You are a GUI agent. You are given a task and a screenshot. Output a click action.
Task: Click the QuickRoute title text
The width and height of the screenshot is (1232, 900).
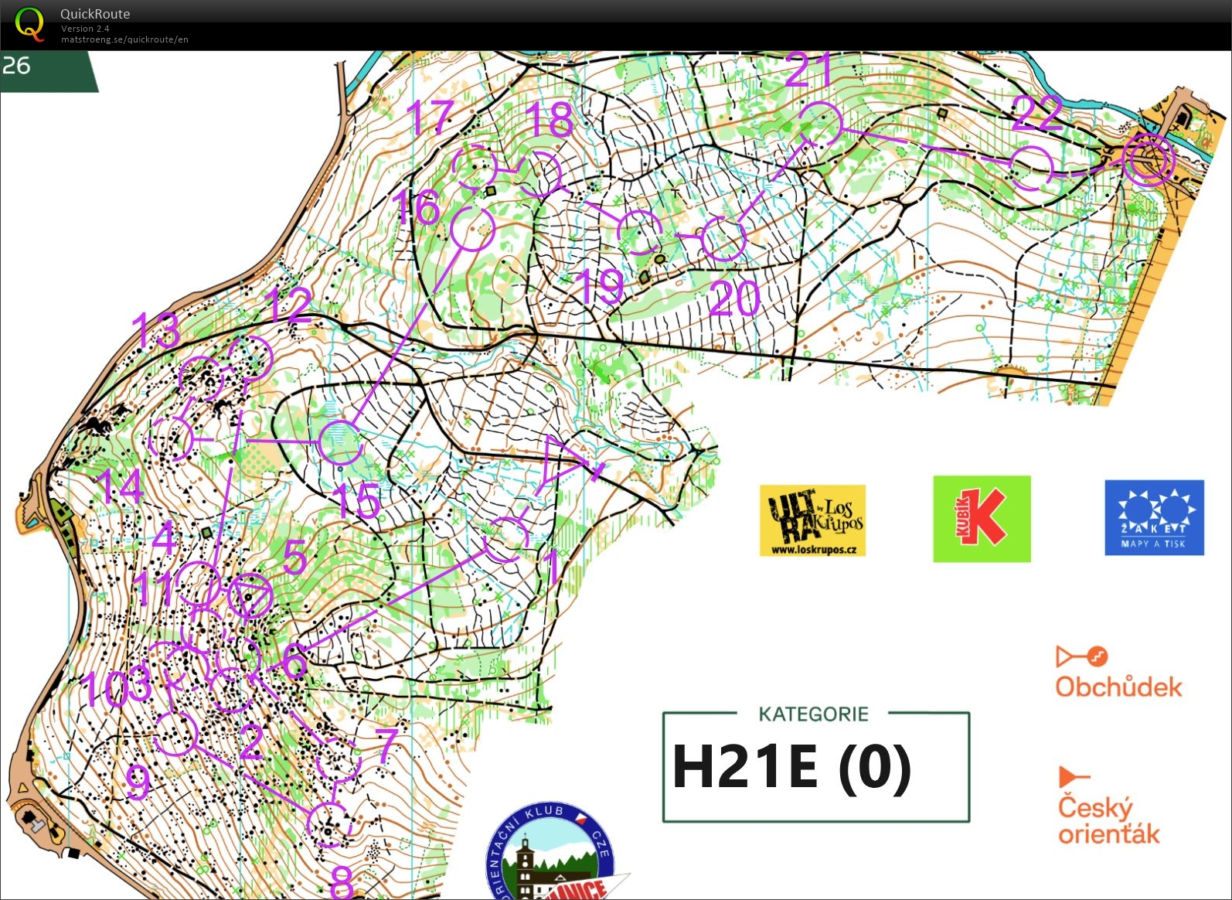click(95, 14)
